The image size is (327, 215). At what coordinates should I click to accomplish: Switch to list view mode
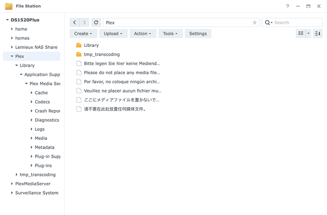coord(301,34)
